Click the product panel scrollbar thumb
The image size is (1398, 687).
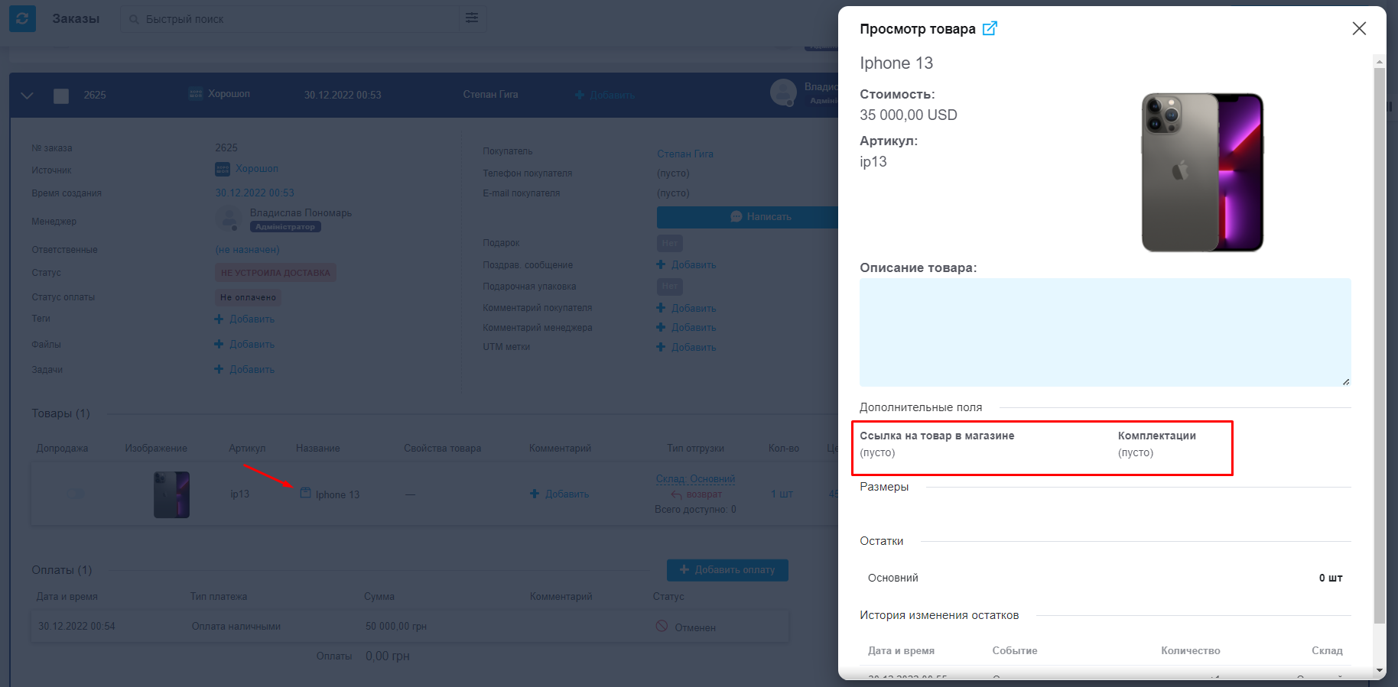click(x=1380, y=345)
